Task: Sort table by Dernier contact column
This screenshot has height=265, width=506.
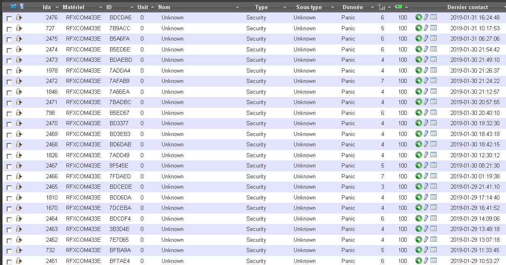Action: (467, 7)
